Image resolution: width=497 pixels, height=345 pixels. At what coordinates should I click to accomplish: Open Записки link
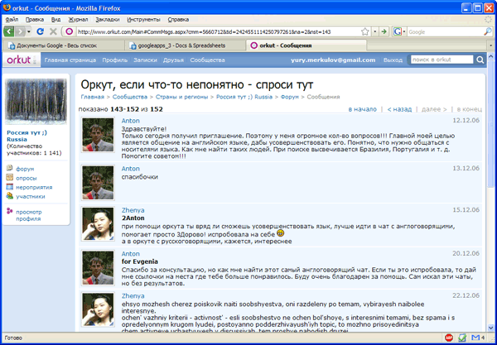tap(145, 60)
